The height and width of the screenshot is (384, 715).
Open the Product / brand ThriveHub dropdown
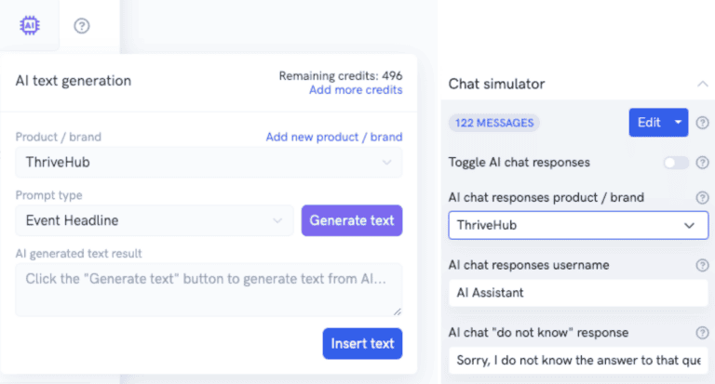(x=209, y=162)
